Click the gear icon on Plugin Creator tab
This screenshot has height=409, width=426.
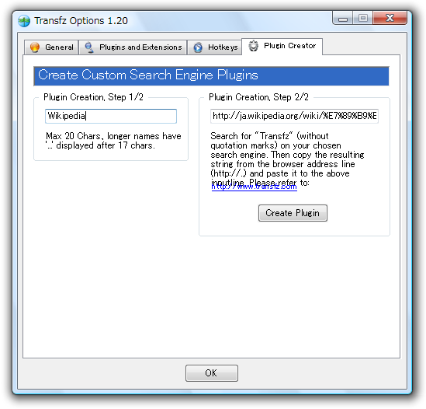(x=253, y=46)
